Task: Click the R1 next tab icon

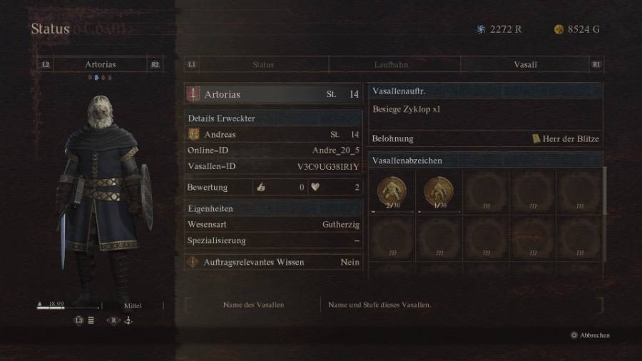Action: pyautogui.click(x=596, y=65)
